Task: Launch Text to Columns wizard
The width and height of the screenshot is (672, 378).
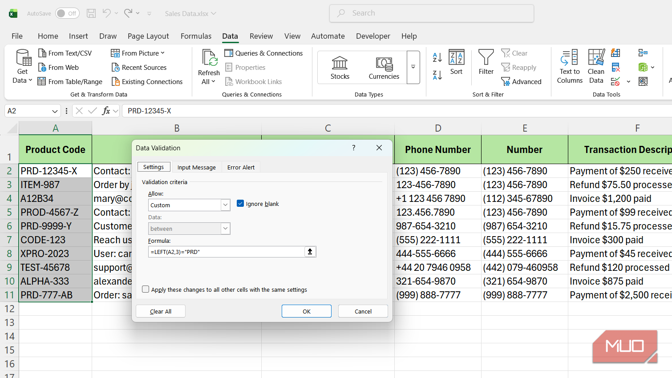Action: (570, 67)
